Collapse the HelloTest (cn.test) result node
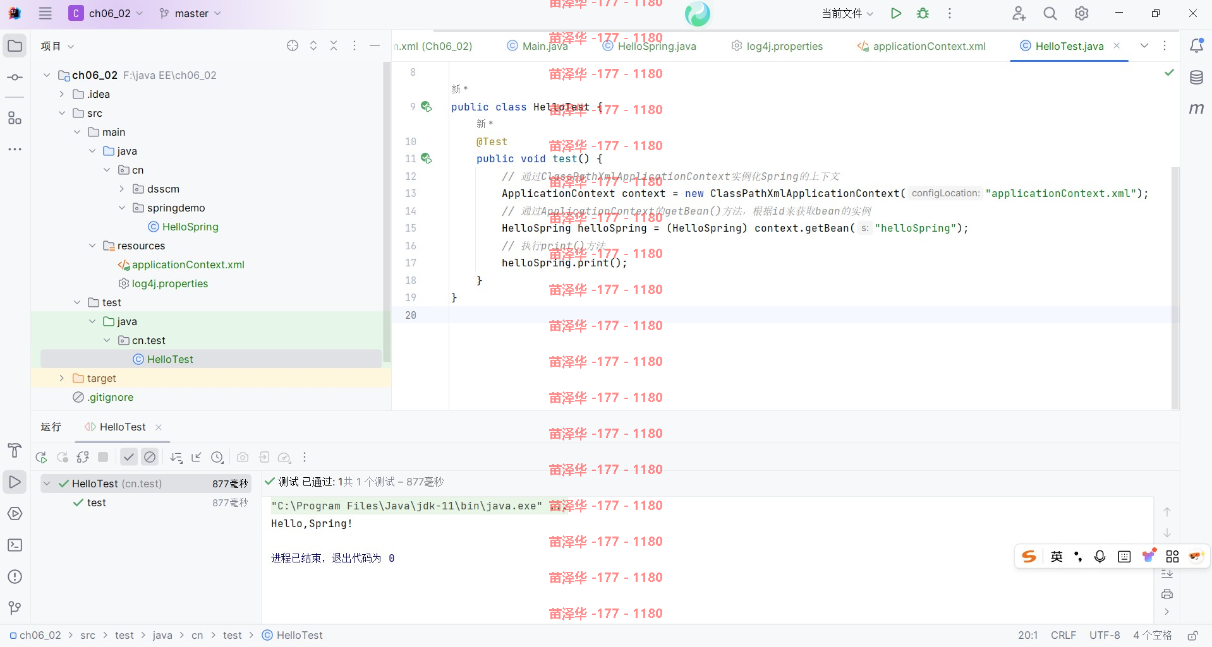The image size is (1212, 647). click(x=46, y=484)
